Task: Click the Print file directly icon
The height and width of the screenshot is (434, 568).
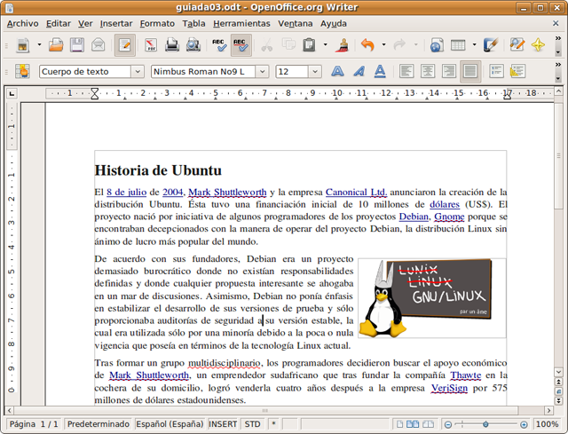Action: [x=171, y=44]
